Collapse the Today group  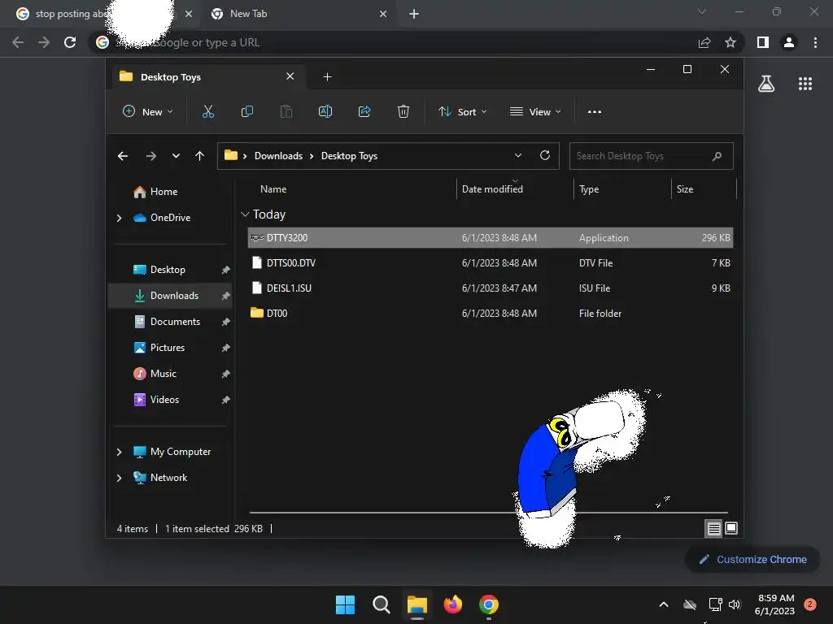pos(245,214)
